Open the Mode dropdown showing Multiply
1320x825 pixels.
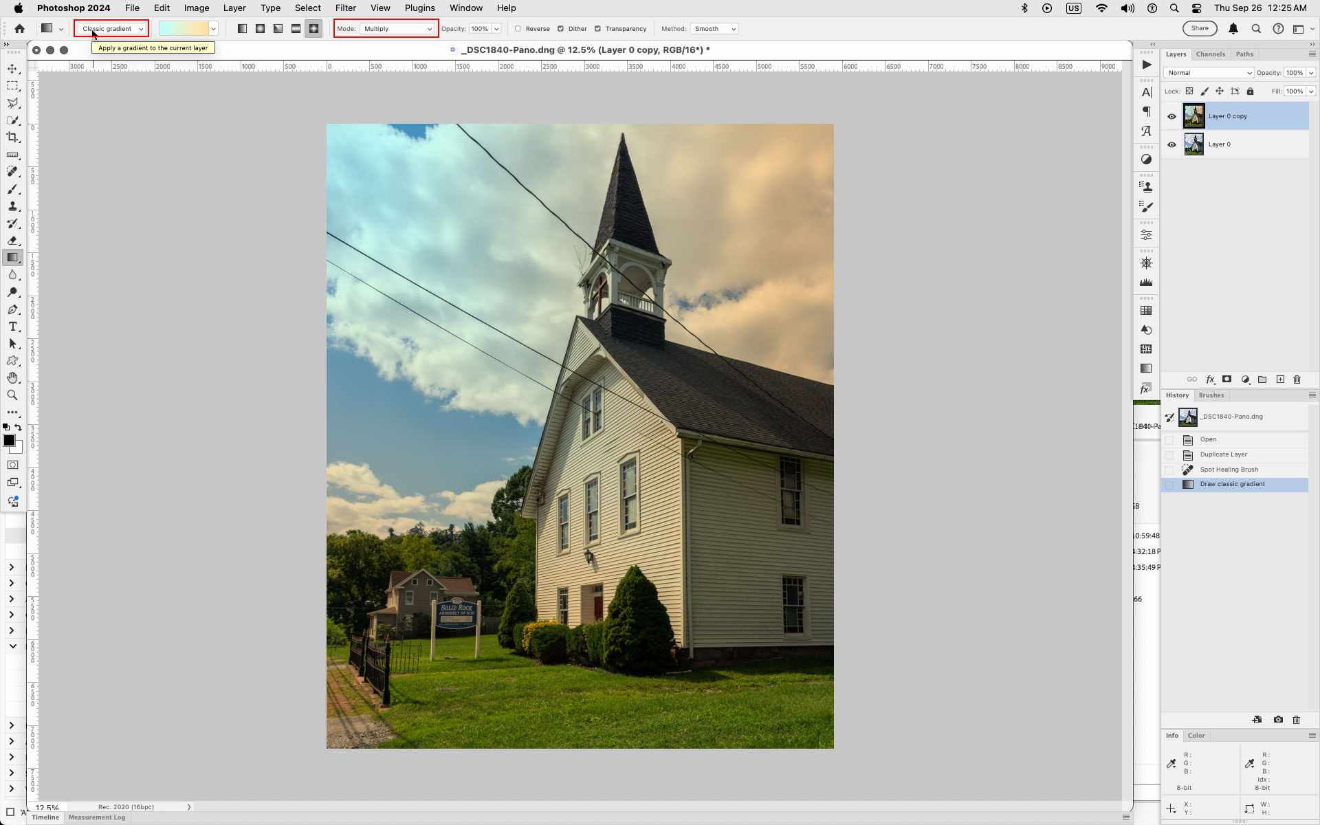click(x=397, y=29)
